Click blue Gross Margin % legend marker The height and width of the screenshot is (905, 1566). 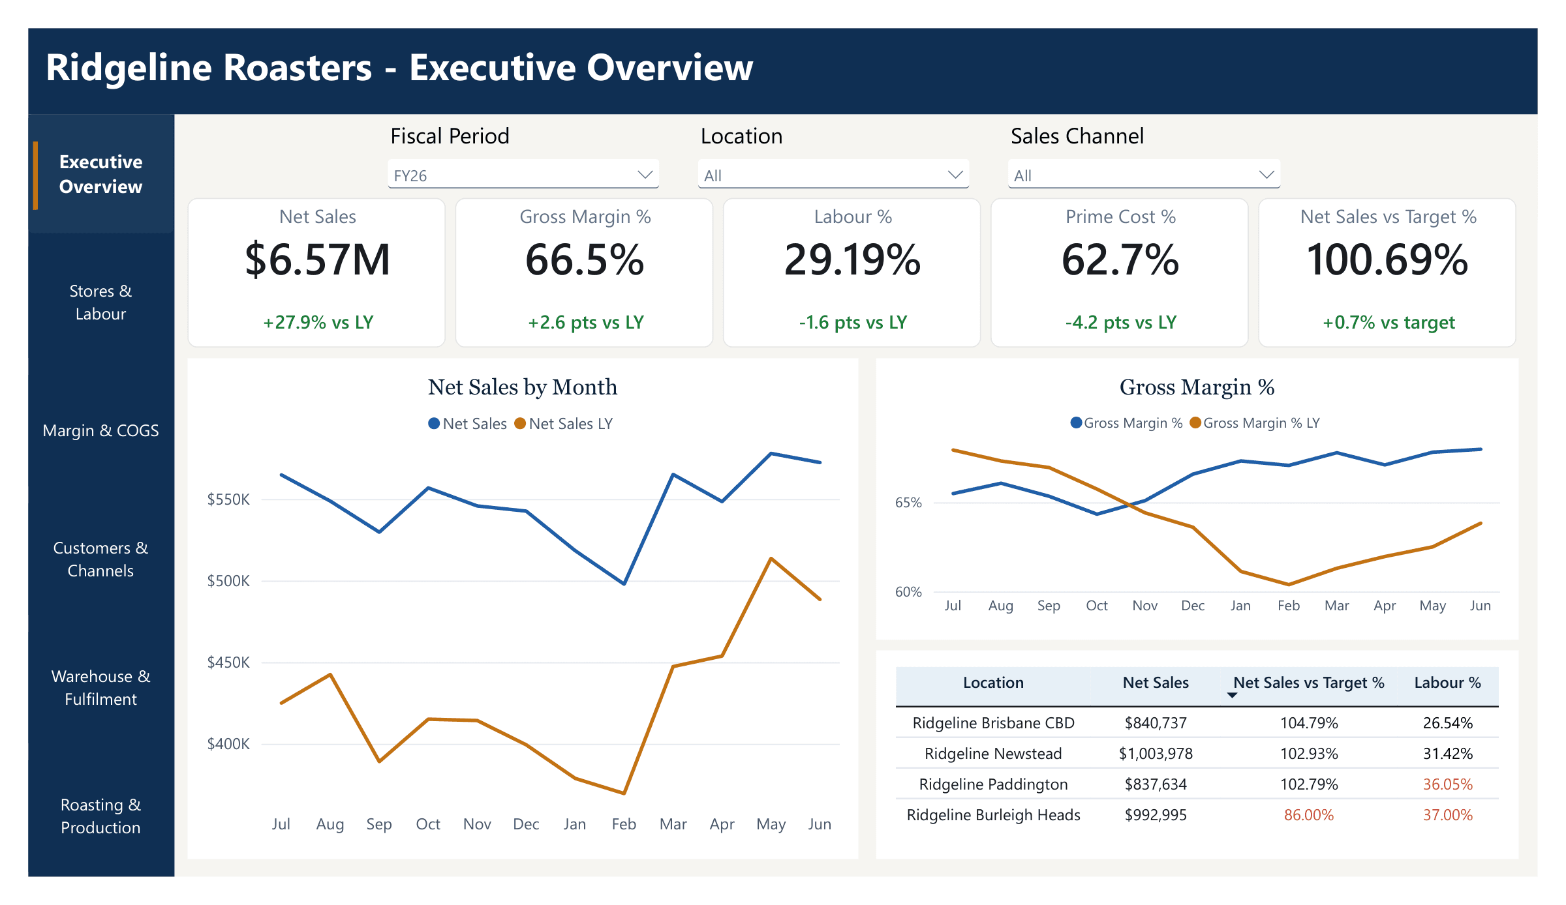tap(1077, 423)
